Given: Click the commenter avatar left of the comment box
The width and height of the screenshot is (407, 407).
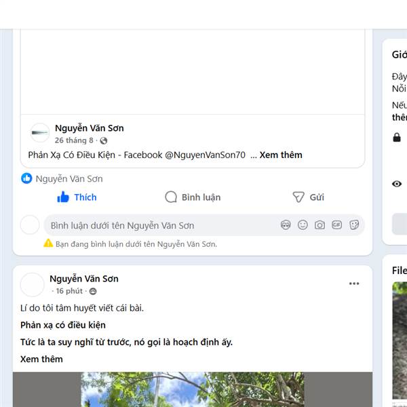Looking at the screenshot, I should (30, 225).
